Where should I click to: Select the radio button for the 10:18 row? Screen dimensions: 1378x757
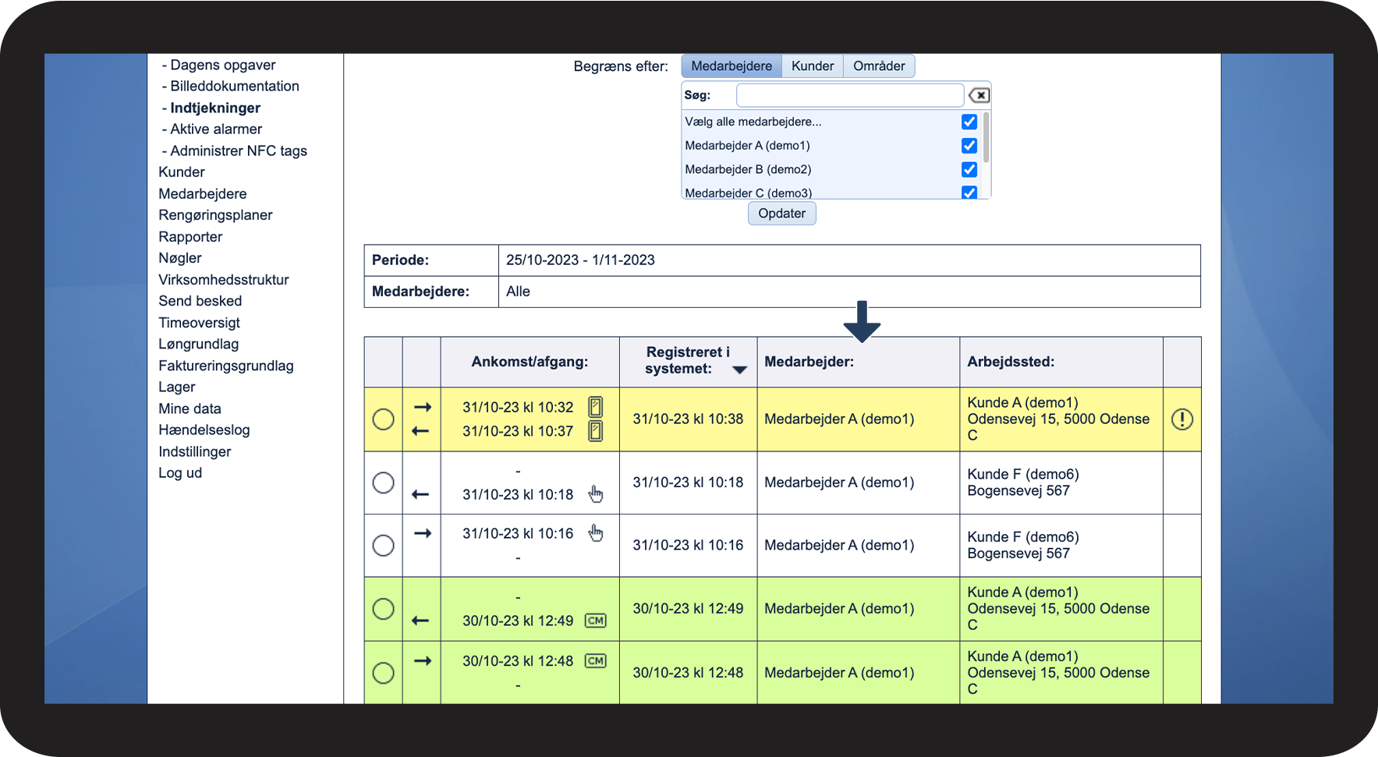383,483
